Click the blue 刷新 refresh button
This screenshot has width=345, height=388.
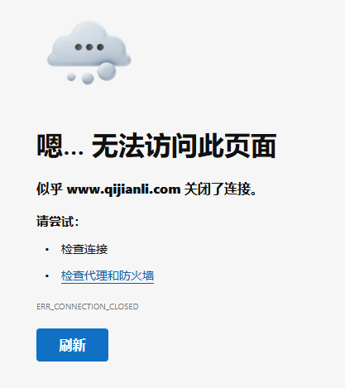[72, 345]
